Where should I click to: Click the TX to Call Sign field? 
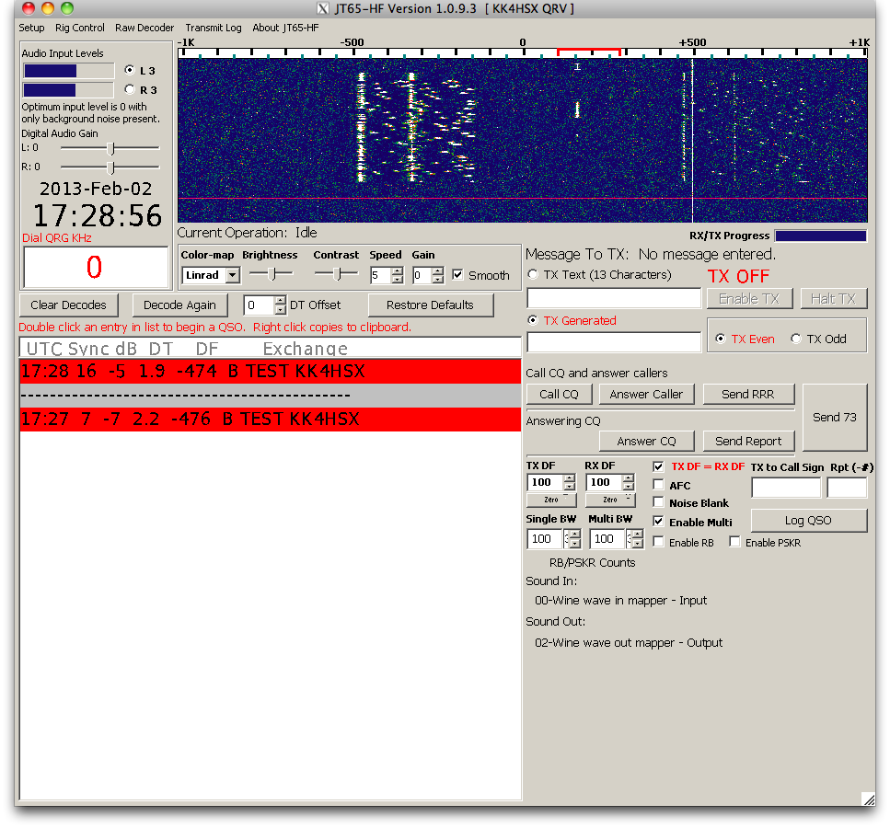pos(786,488)
